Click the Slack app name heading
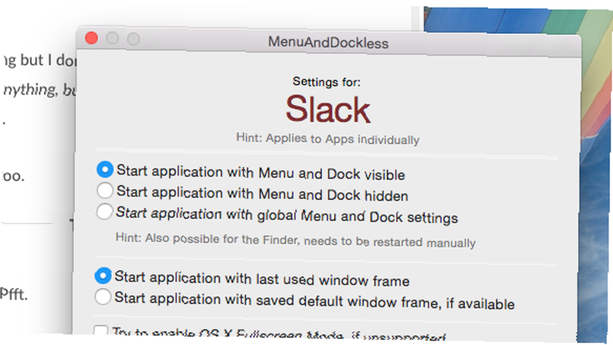 pos(327,110)
